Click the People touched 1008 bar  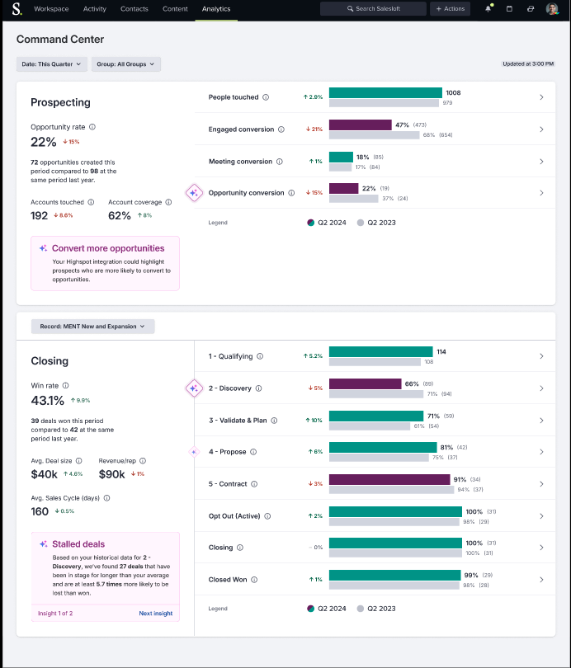385,92
